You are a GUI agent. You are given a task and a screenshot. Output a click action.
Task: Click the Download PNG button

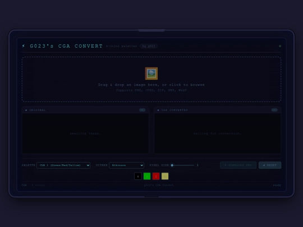pos(238,165)
